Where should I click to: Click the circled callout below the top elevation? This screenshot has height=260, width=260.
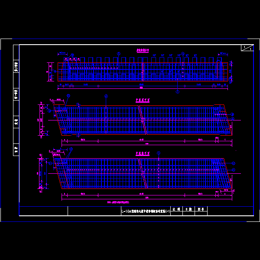[177, 91]
